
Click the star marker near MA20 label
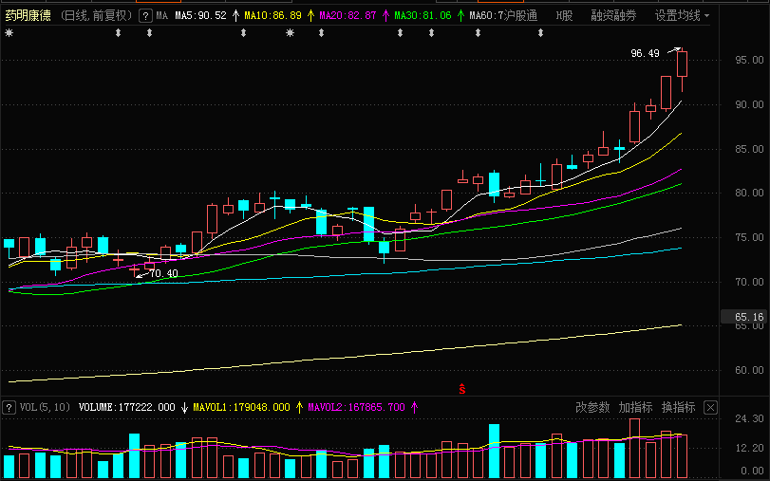click(291, 33)
